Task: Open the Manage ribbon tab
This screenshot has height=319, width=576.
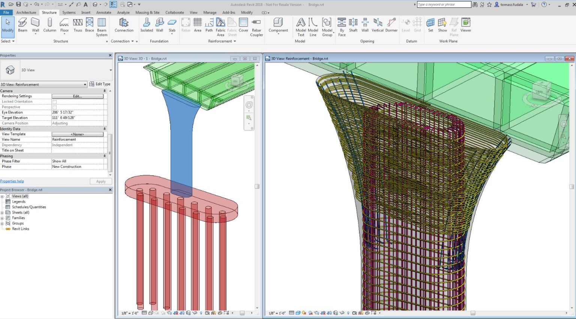Action: (x=210, y=12)
